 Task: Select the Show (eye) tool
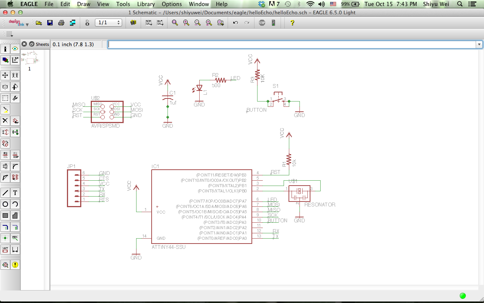[15, 49]
